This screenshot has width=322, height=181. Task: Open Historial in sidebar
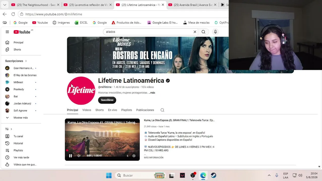click(21, 143)
